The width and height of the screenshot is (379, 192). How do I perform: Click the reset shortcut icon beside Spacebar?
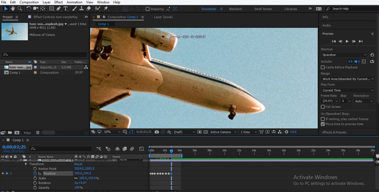click(372, 55)
